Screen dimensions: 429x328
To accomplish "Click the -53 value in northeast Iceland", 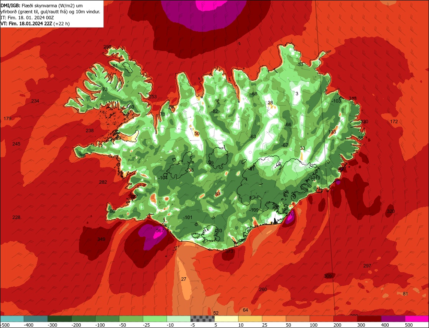I will click(300, 64).
